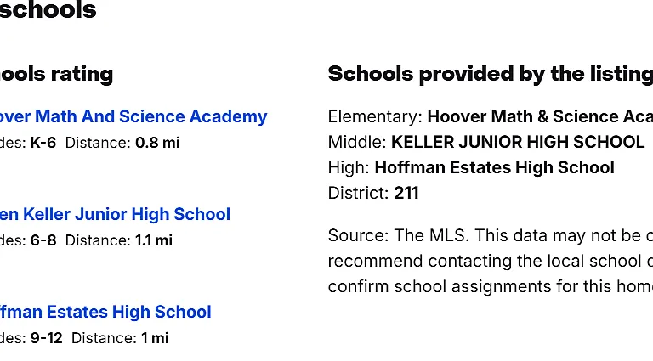Screen dimensions: 653x361
Task: Click the High Hoffman Estates listing line
Action: click(x=471, y=167)
